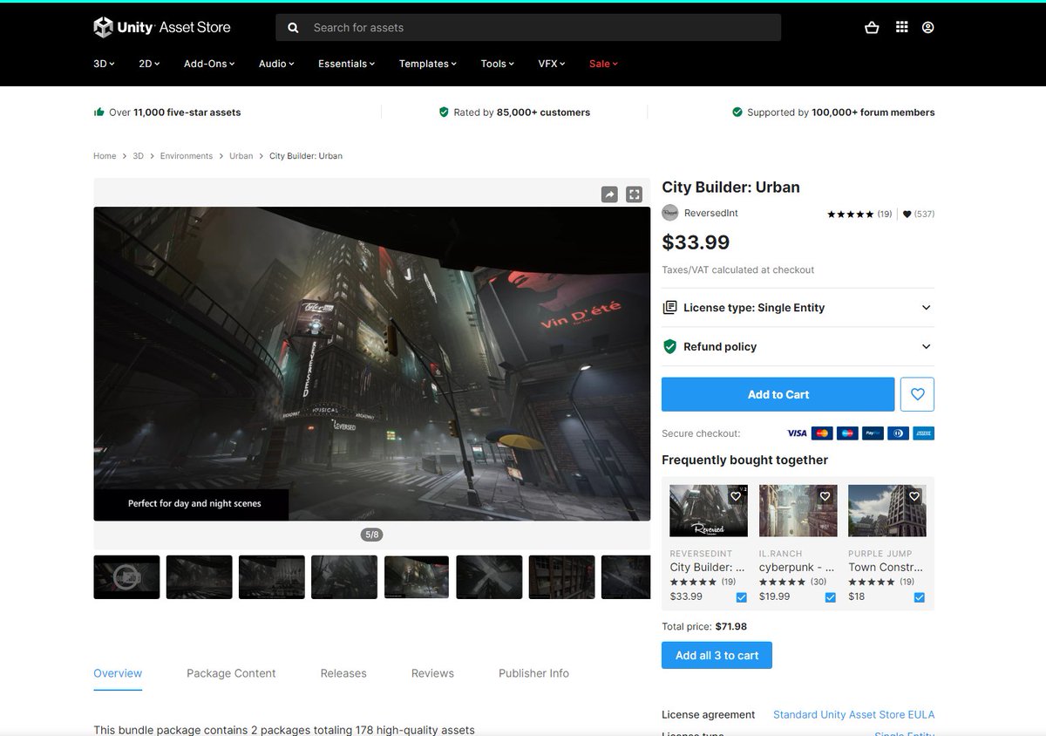Switch to the Overview tab
The height and width of the screenshot is (736, 1046).
coord(118,673)
